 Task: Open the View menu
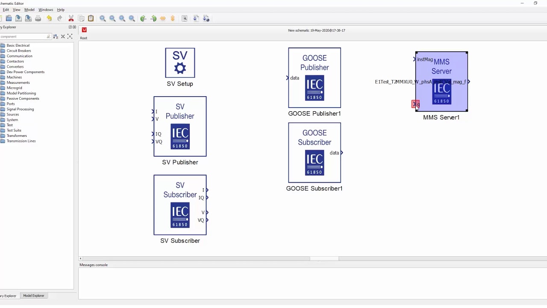click(17, 9)
